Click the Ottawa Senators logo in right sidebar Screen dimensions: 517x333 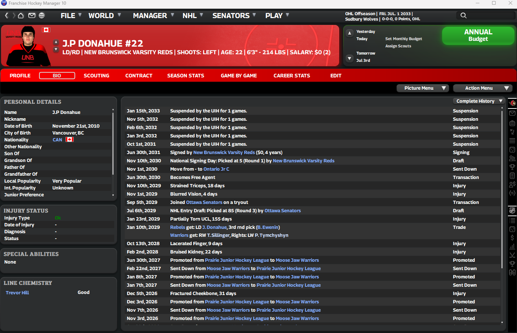(x=512, y=103)
